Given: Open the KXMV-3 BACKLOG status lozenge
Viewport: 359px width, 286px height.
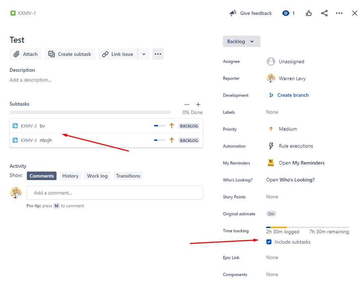Looking at the screenshot, I should (x=189, y=140).
